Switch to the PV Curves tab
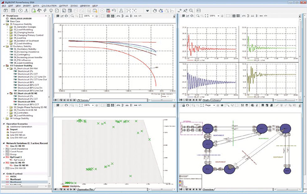 tap(83, 100)
